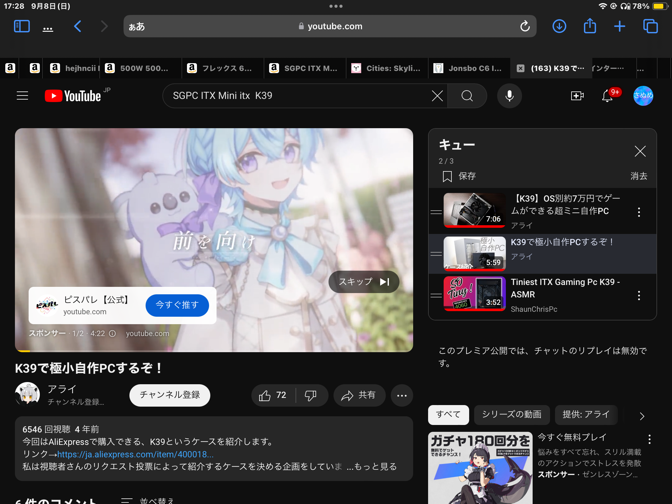Switch to Jonsbo C6 browser tab

coord(469,68)
